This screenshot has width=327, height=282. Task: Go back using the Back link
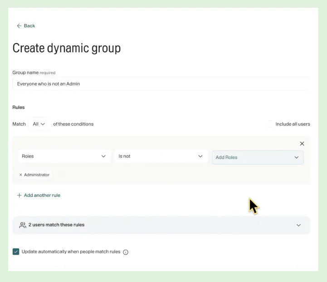pos(29,26)
